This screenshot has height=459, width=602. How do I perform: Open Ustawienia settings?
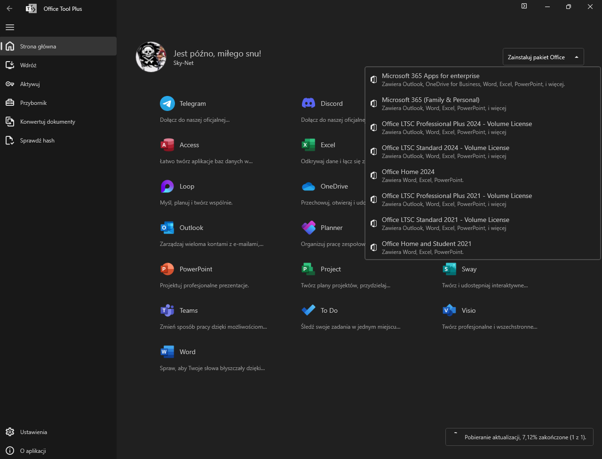pos(58,432)
